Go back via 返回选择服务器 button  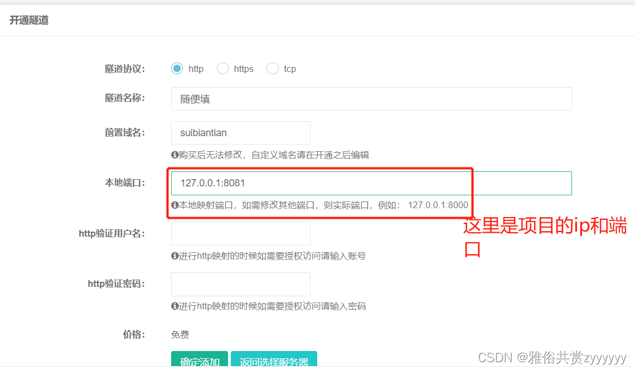point(274,360)
